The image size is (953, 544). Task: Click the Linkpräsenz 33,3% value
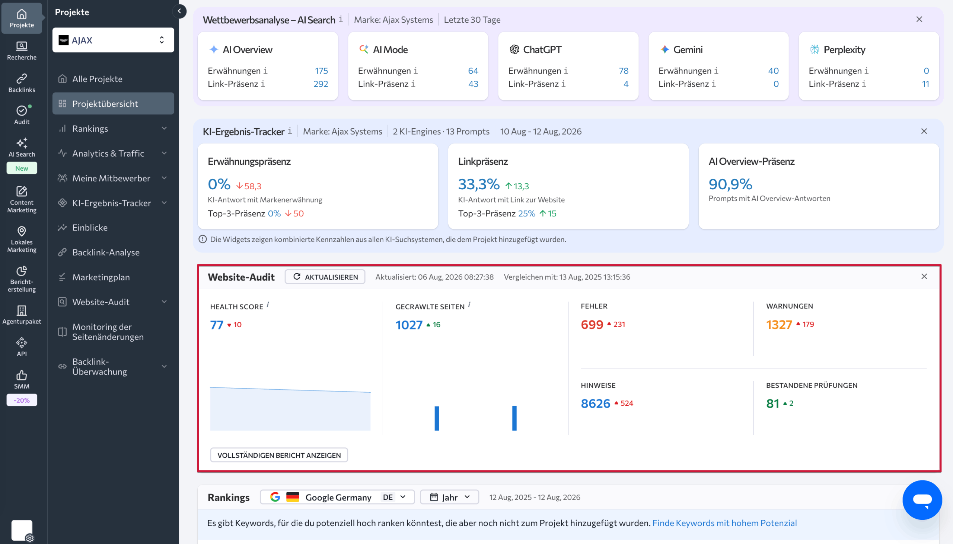pos(479,184)
